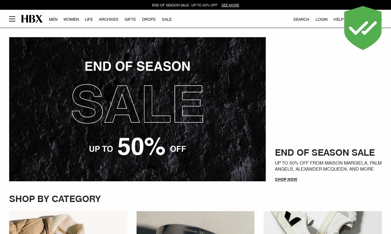Screen dimensions: 391x234
Task: Click the LOGIN link
Action: tap(321, 19)
